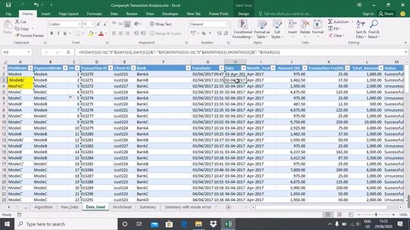Viewport: 410px width, 230px height.
Task: Toggle Bold formatting
Action: tap(51, 33)
